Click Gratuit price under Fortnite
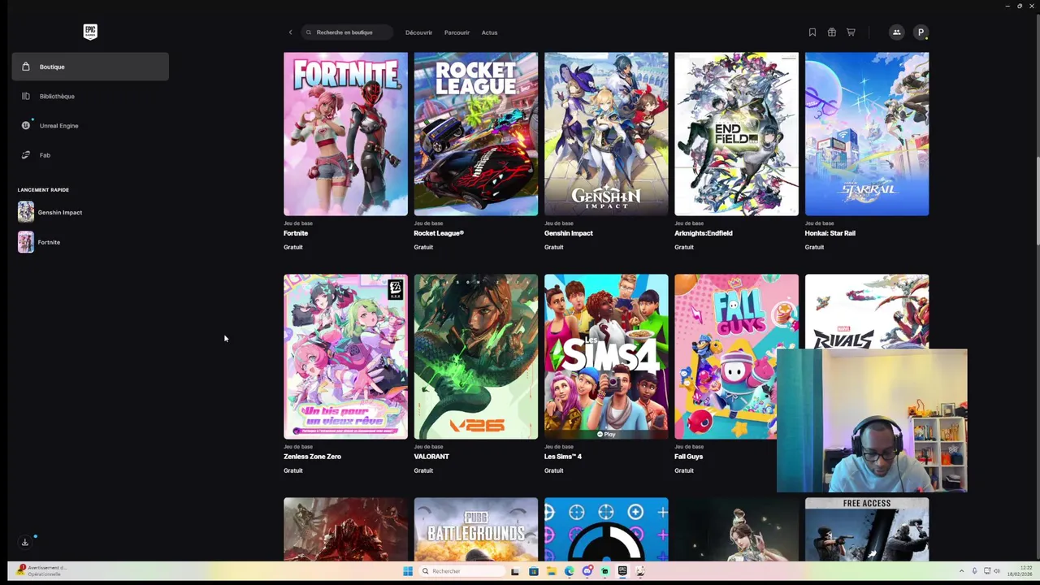Screen dimensions: 1040x585 [293, 247]
